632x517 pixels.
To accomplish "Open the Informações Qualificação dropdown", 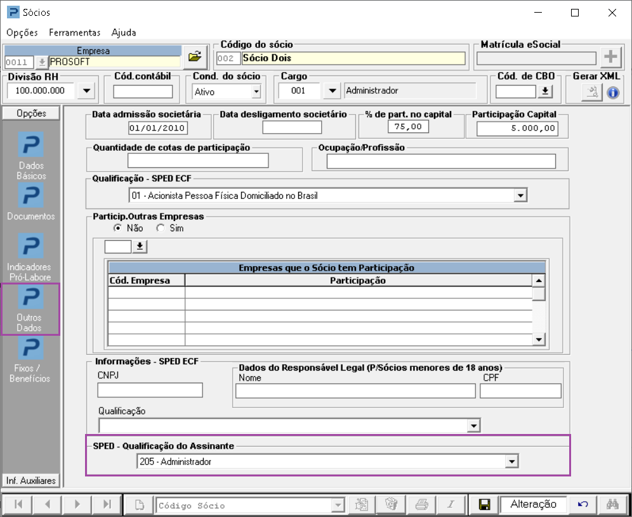I will (473, 426).
